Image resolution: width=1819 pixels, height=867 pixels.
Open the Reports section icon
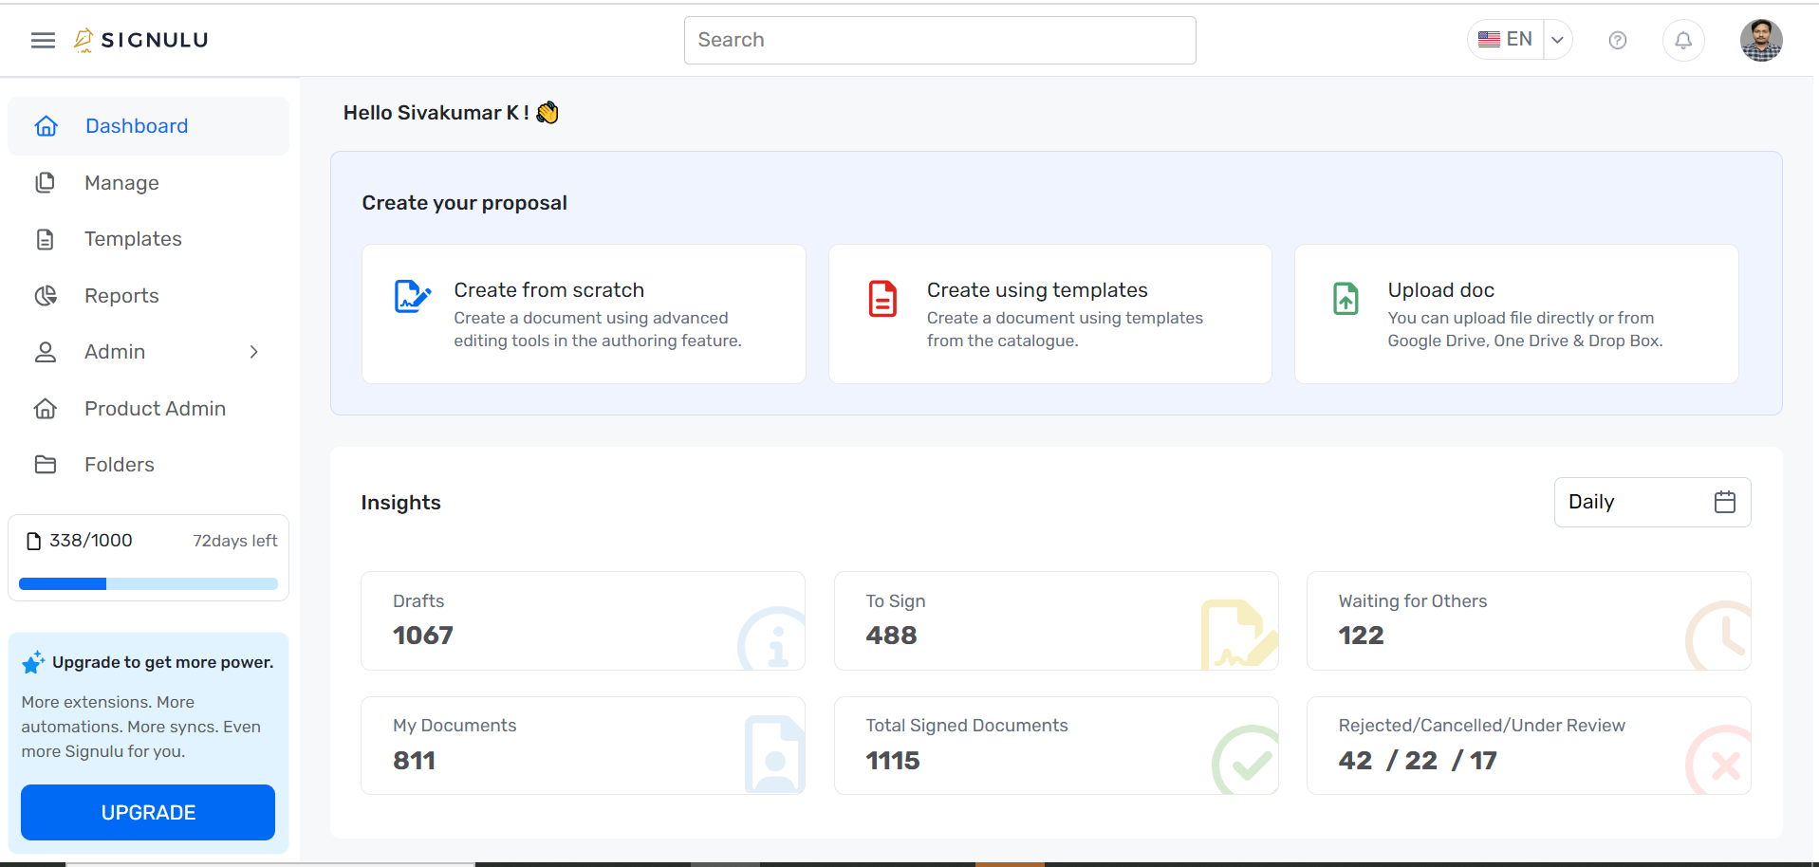pos(45,295)
